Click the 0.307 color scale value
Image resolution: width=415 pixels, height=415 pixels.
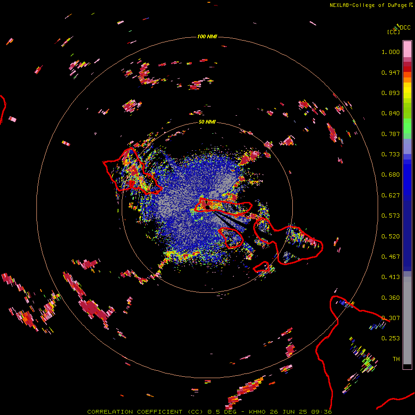(391, 318)
